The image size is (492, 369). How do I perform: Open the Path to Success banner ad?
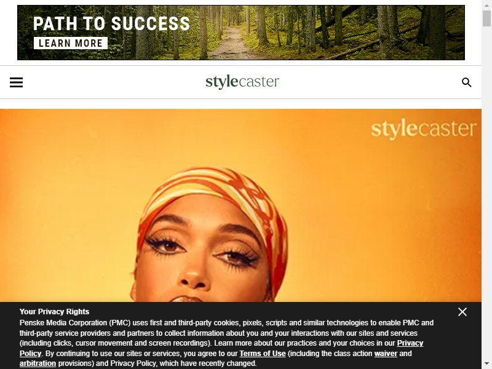(x=241, y=33)
